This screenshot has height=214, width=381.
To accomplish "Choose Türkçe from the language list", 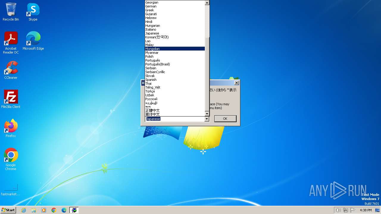I will [x=175, y=91].
